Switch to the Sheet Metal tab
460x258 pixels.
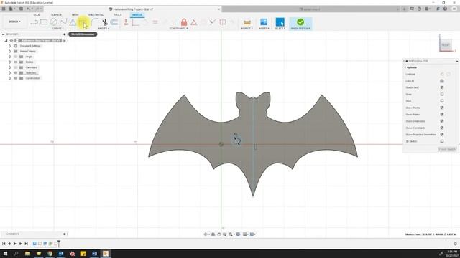tap(96, 14)
